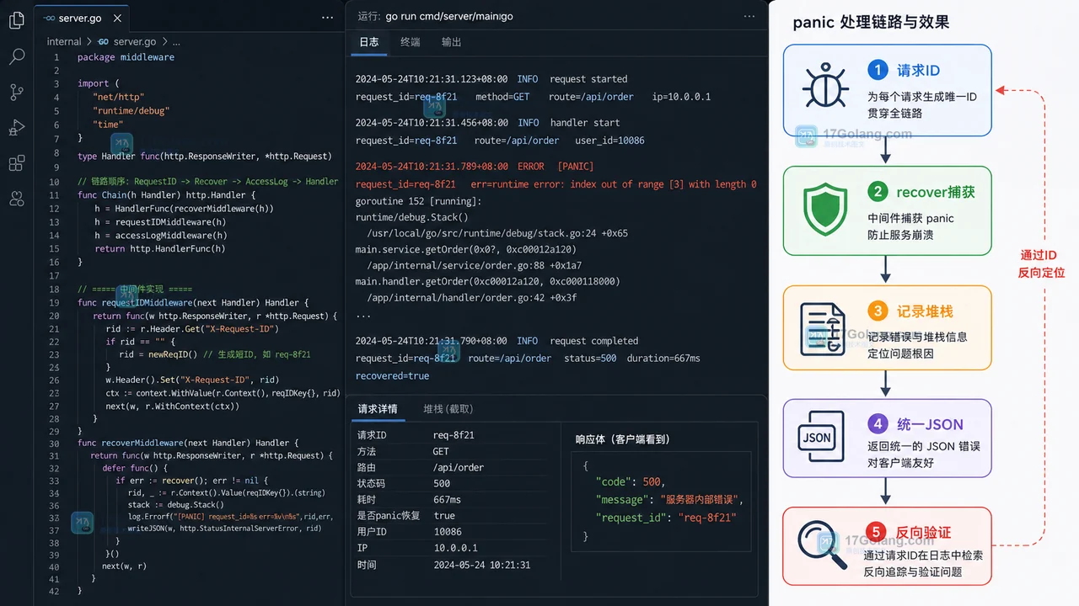Click the 10.0.0.1 value in IP row

[x=455, y=548]
